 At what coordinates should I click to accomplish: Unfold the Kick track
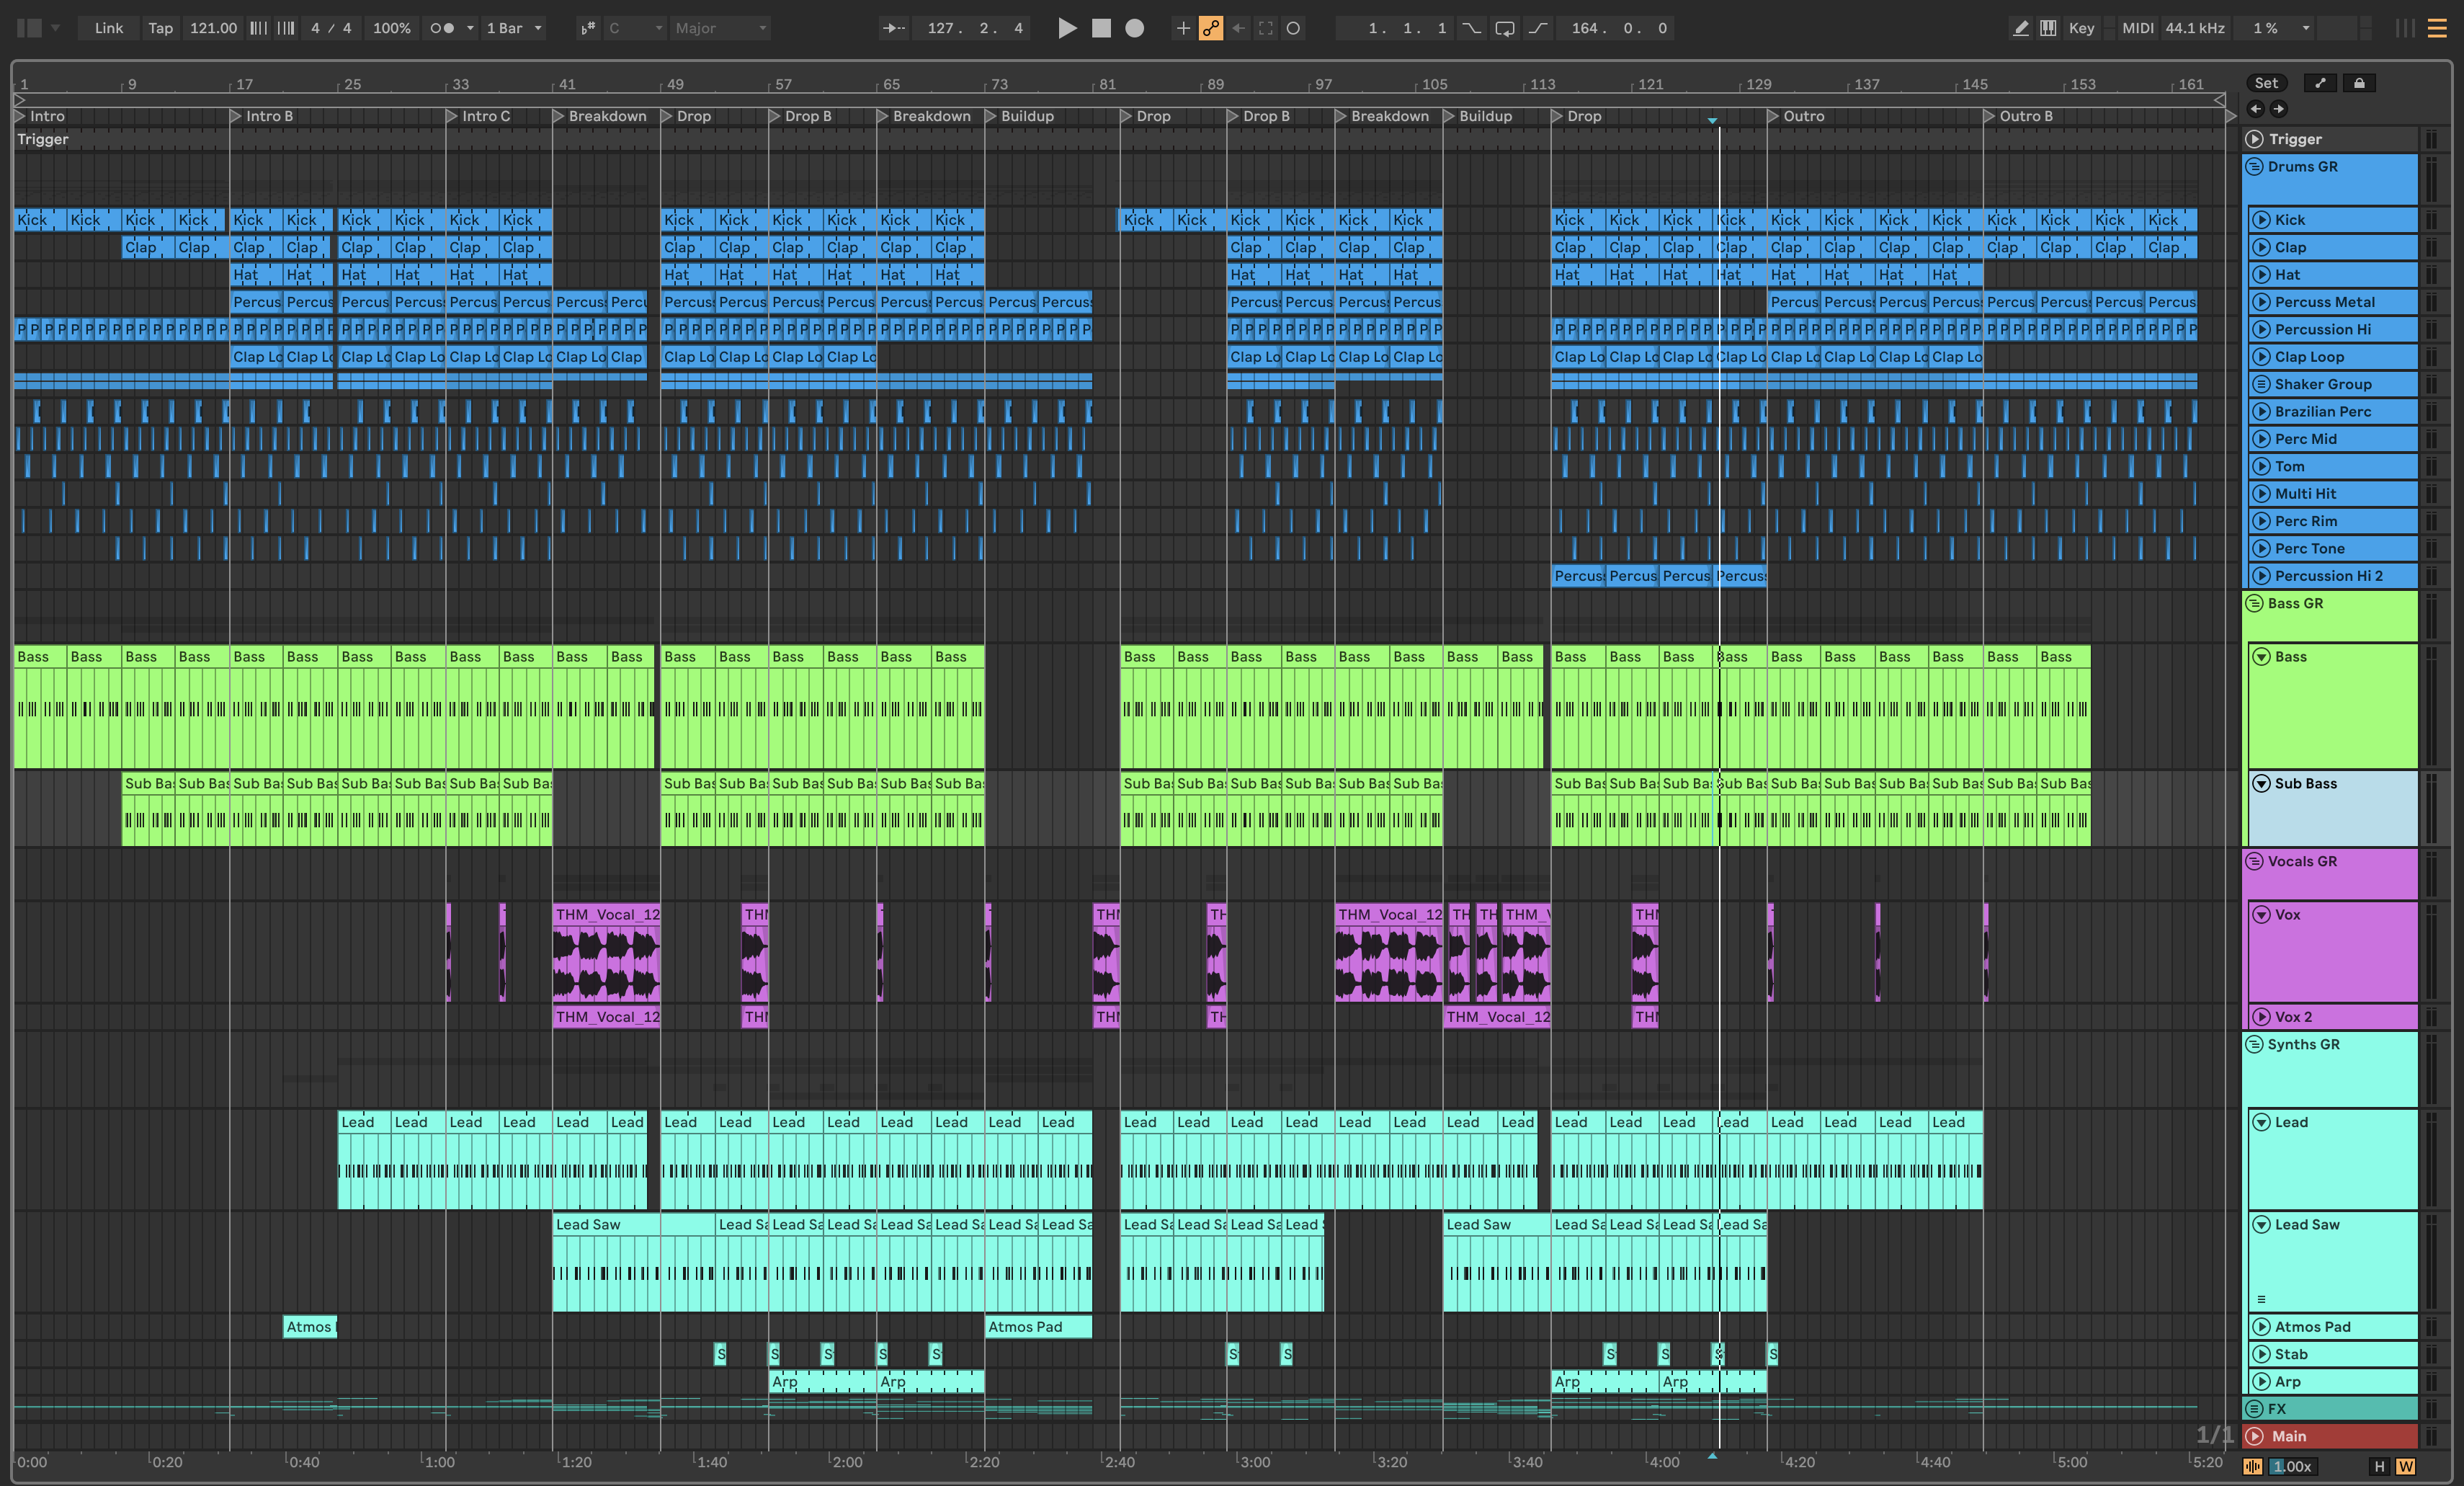(2261, 220)
